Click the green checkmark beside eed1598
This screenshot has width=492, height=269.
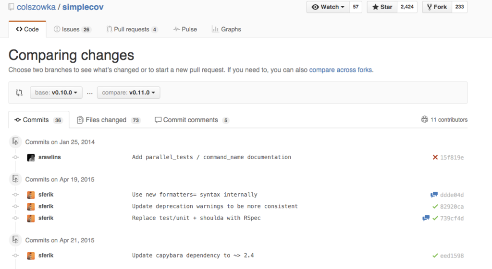point(435,256)
